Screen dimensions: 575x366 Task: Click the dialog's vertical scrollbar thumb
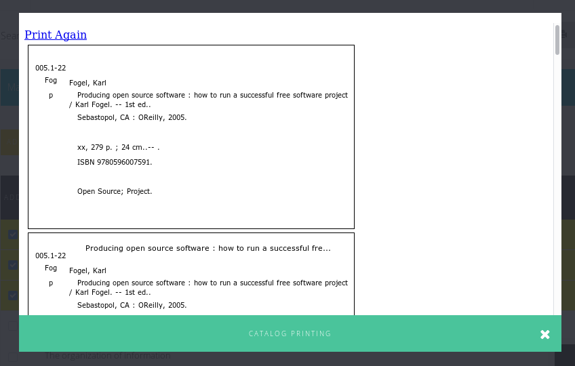557,39
